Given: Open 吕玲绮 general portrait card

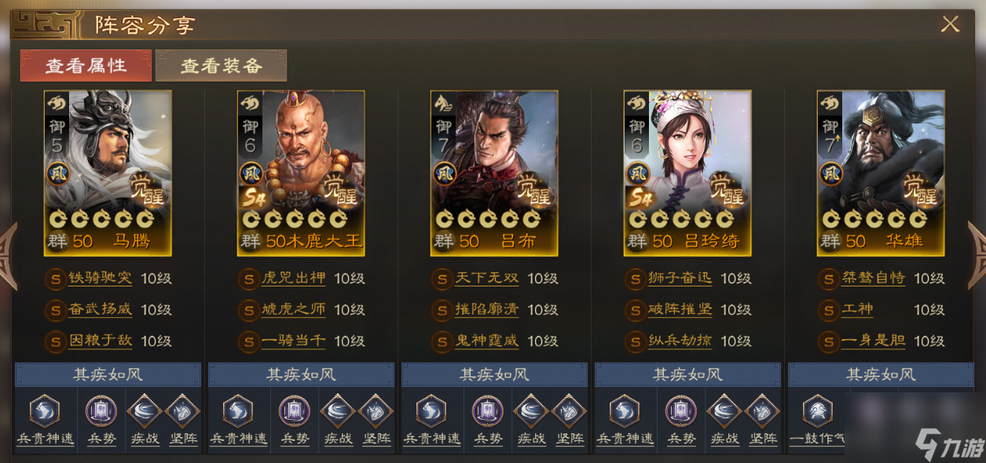Looking at the screenshot, I should coord(687,173).
